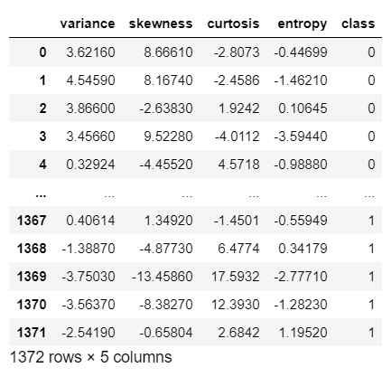
Task: Click entropy value -0.44699
Action: (301, 52)
